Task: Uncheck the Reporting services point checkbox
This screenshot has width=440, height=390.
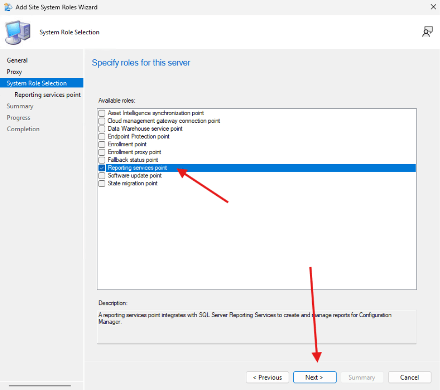Action: pyautogui.click(x=102, y=168)
